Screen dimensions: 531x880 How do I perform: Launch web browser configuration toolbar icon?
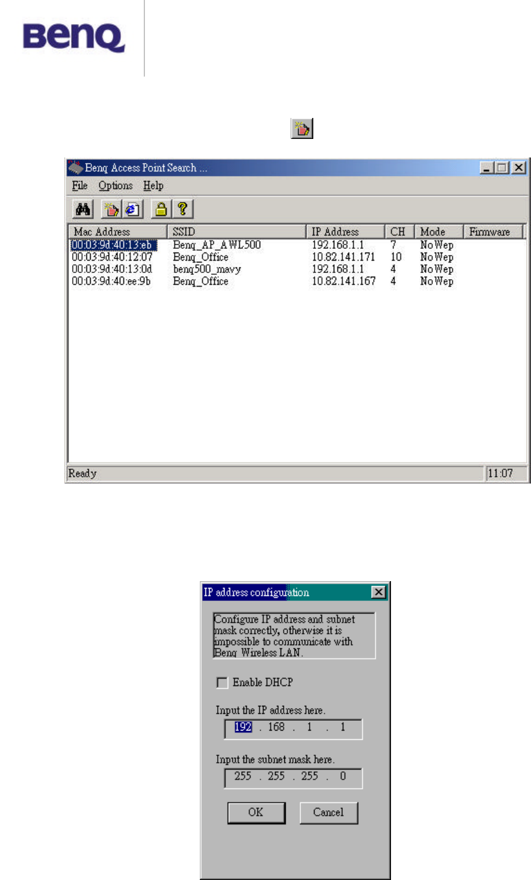click(132, 209)
